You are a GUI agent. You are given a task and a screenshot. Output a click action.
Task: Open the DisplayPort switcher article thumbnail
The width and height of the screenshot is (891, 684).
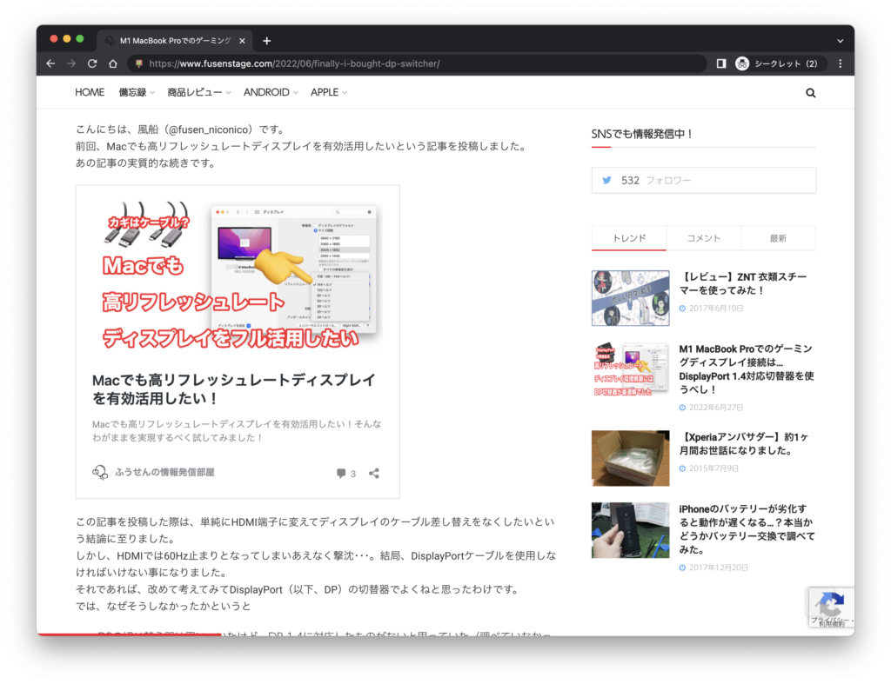point(630,369)
